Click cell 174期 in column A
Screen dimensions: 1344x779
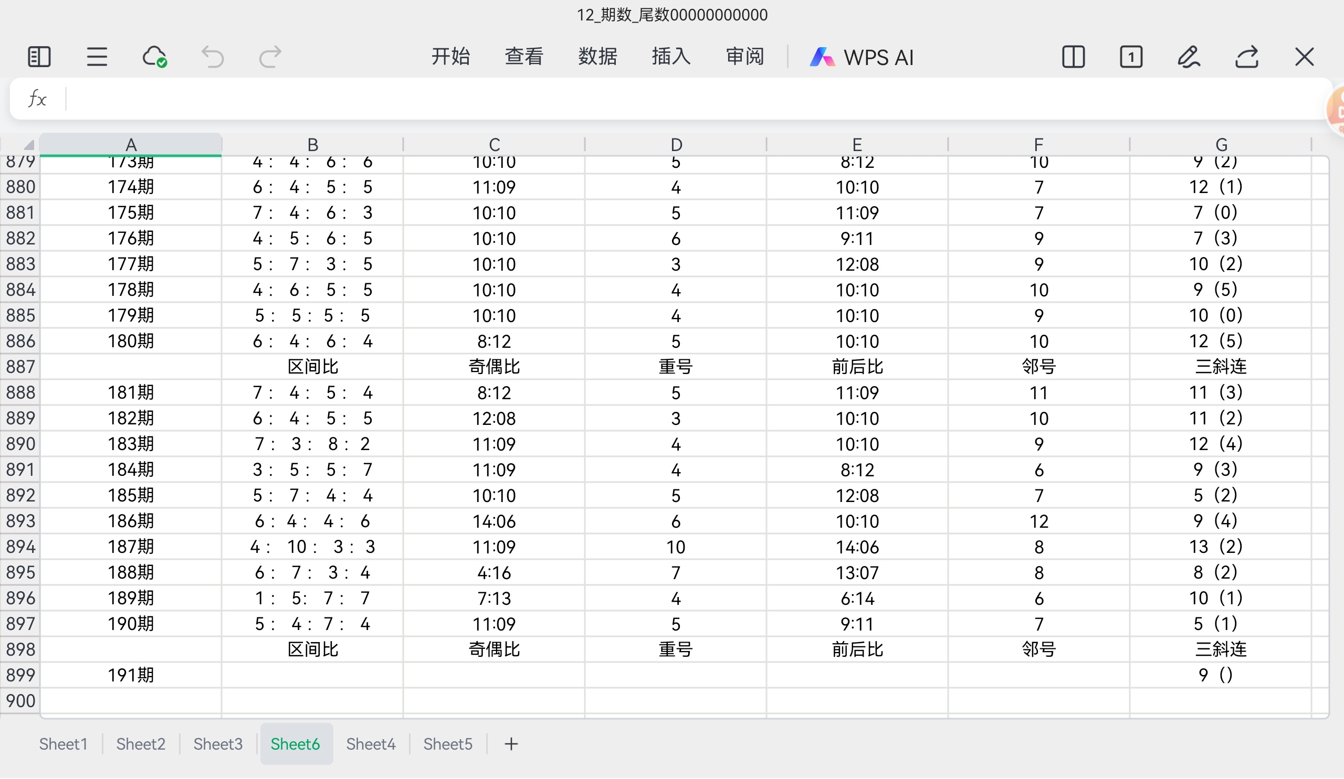[x=131, y=188]
